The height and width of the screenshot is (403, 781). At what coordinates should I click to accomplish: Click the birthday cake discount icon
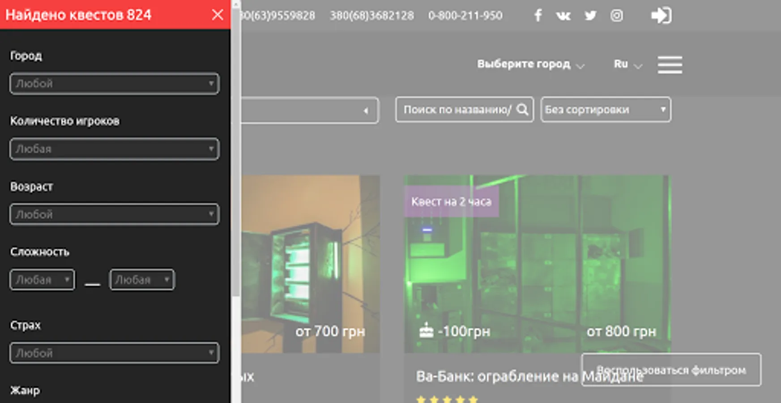[426, 330]
